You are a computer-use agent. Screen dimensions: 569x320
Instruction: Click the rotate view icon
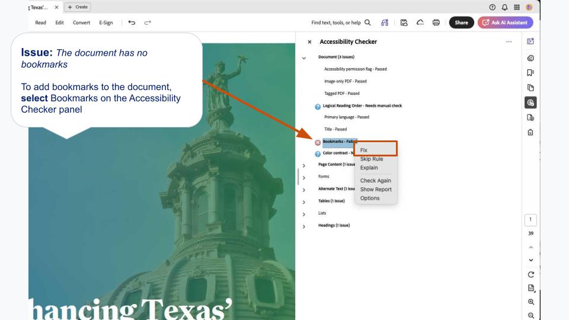531,274
